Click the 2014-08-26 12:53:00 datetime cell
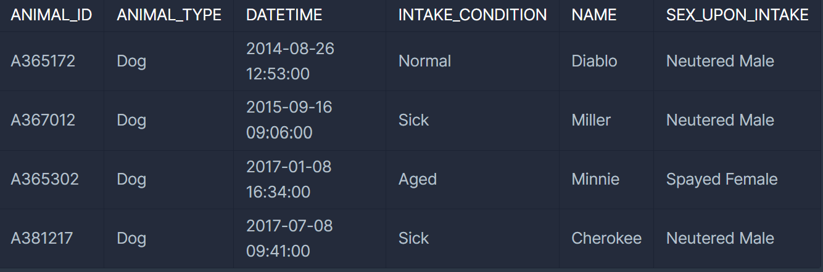The image size is (823, 272). [310, 61]
